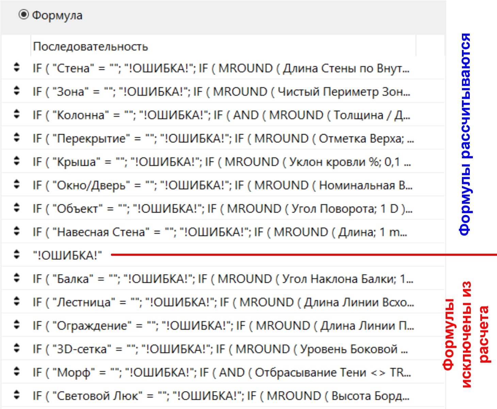Image resolution: width=497 pixels, height=409 pixels.
Task: Grab reorder handle of the "3D-сетка" row
Action: [x=16, y=348]
